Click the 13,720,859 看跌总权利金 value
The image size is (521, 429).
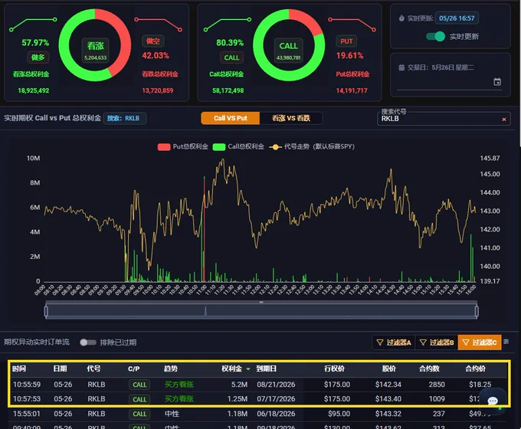click(x=158, y=90)
